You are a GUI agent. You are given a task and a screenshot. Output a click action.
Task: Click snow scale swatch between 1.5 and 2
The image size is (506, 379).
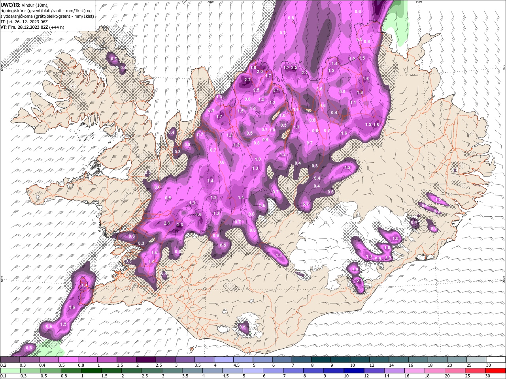click(x=126, y=360)
